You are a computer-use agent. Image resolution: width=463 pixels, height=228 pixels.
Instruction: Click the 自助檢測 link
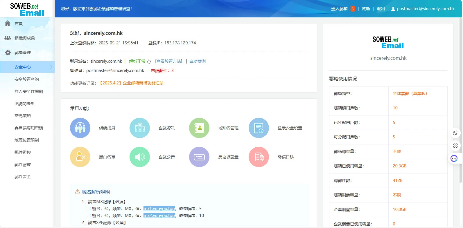pos(198,61)
